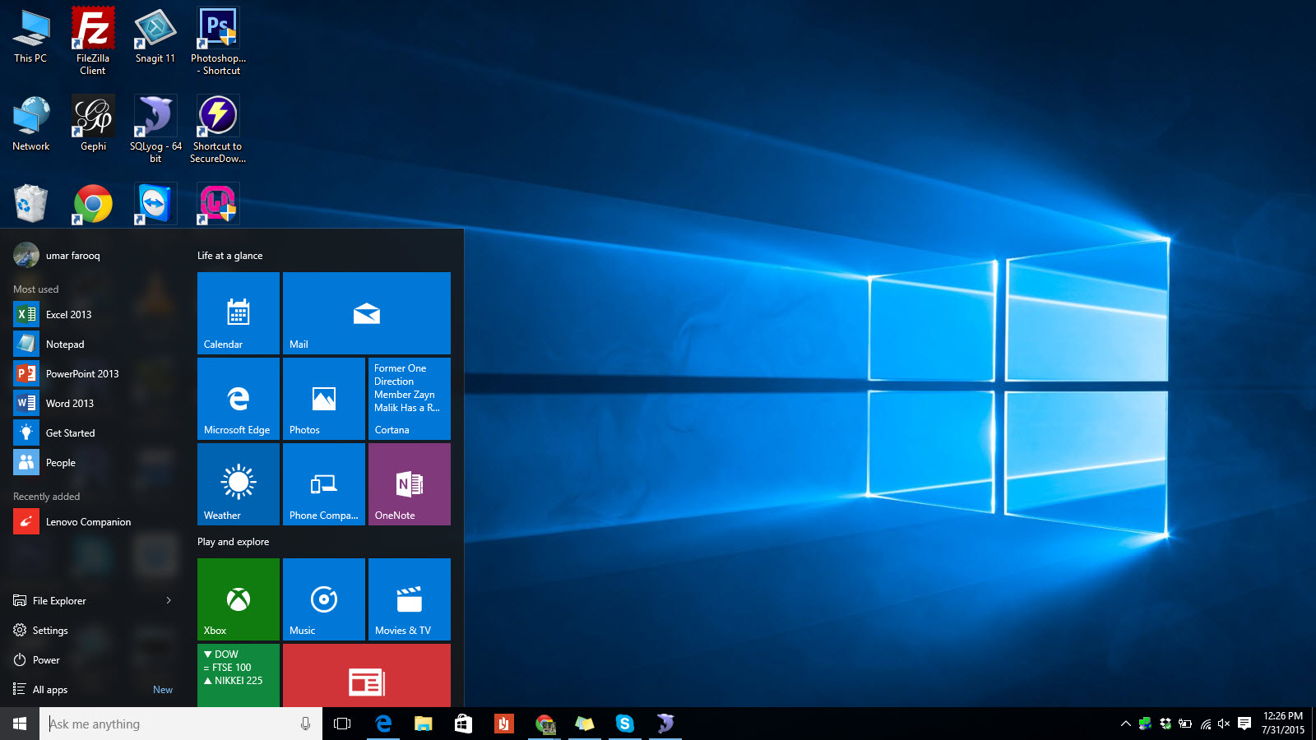Image resolution: width=1316 pixels, height=740 pixels.
Task: Open Skype from the taskbar
Action: coord(625,724)
